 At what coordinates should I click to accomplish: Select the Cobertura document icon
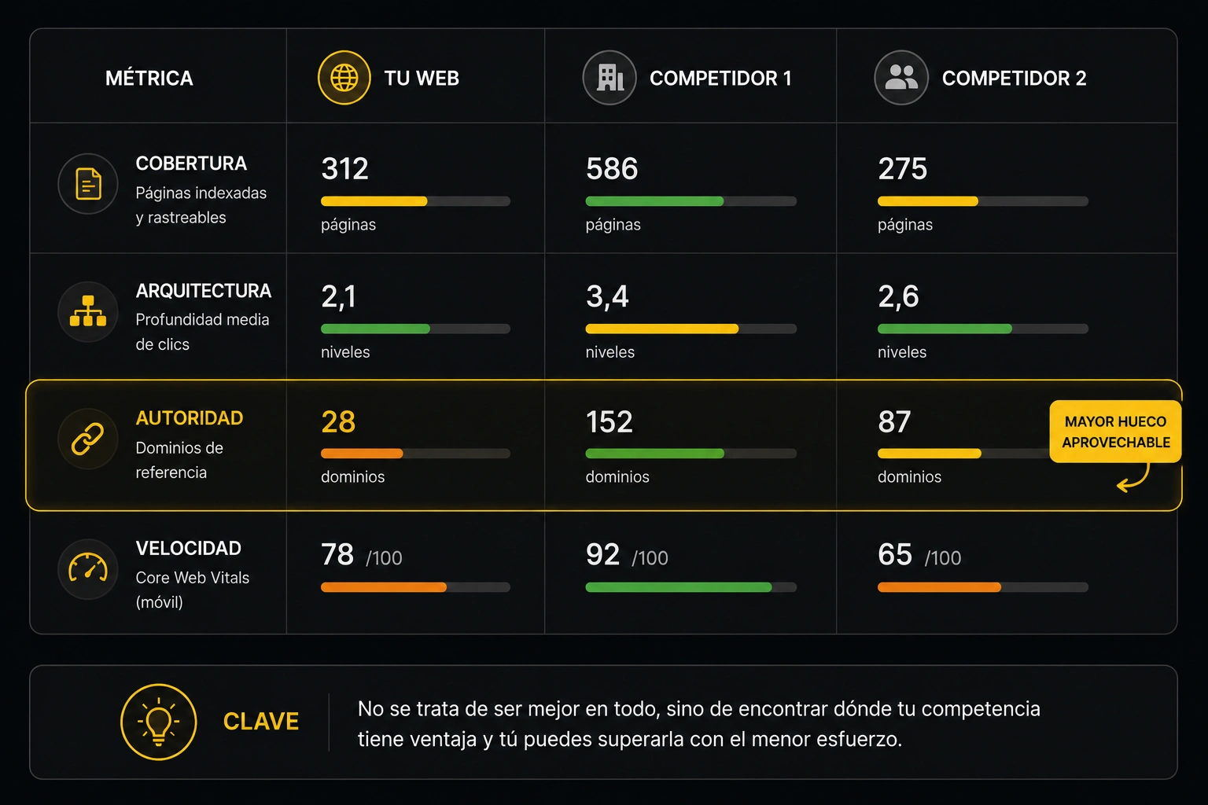pos(88,184)
